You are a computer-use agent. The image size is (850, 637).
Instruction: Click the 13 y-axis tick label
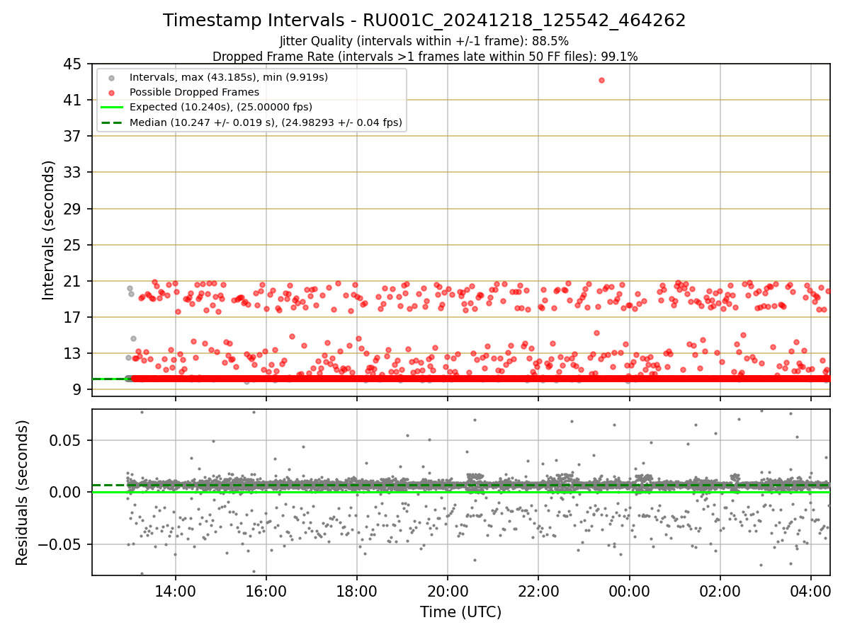click(x=72, y=353)
